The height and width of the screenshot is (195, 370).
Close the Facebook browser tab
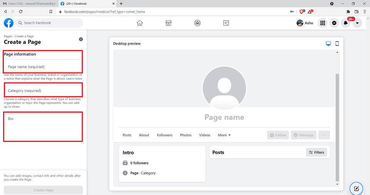pyautogui.click(x=113, y=3)
